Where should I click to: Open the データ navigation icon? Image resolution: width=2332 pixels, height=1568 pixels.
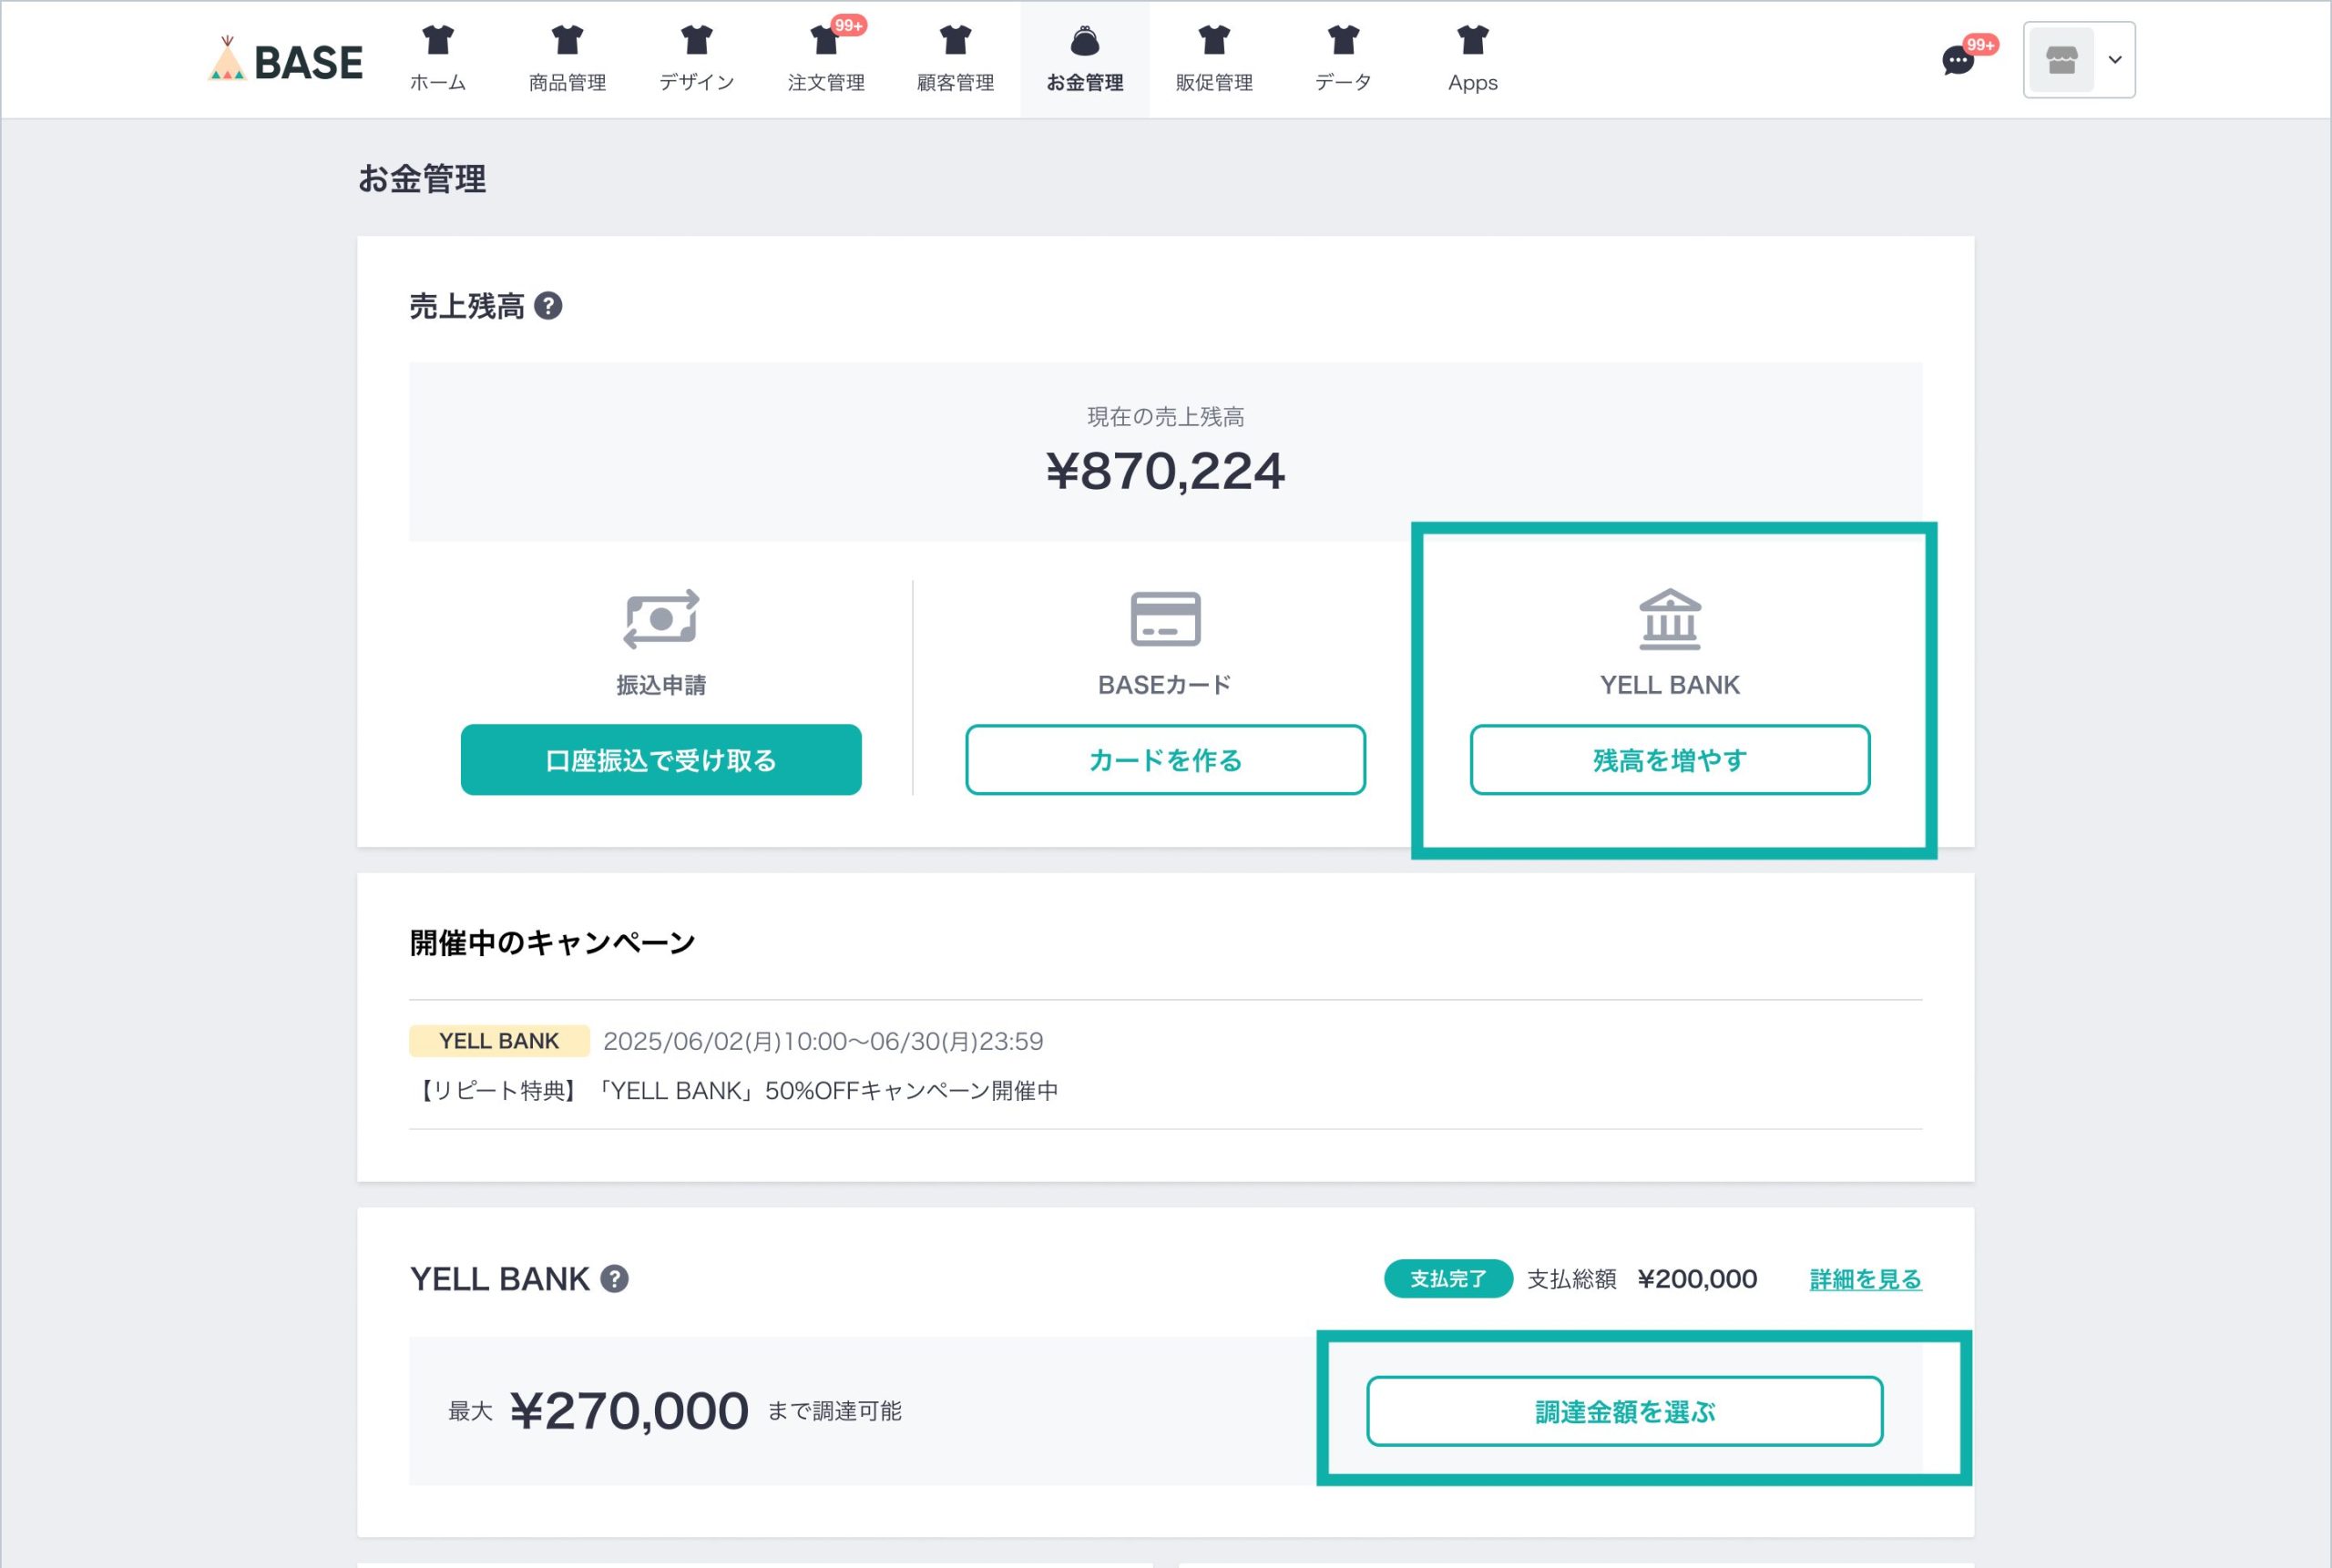click(1344, 40)
